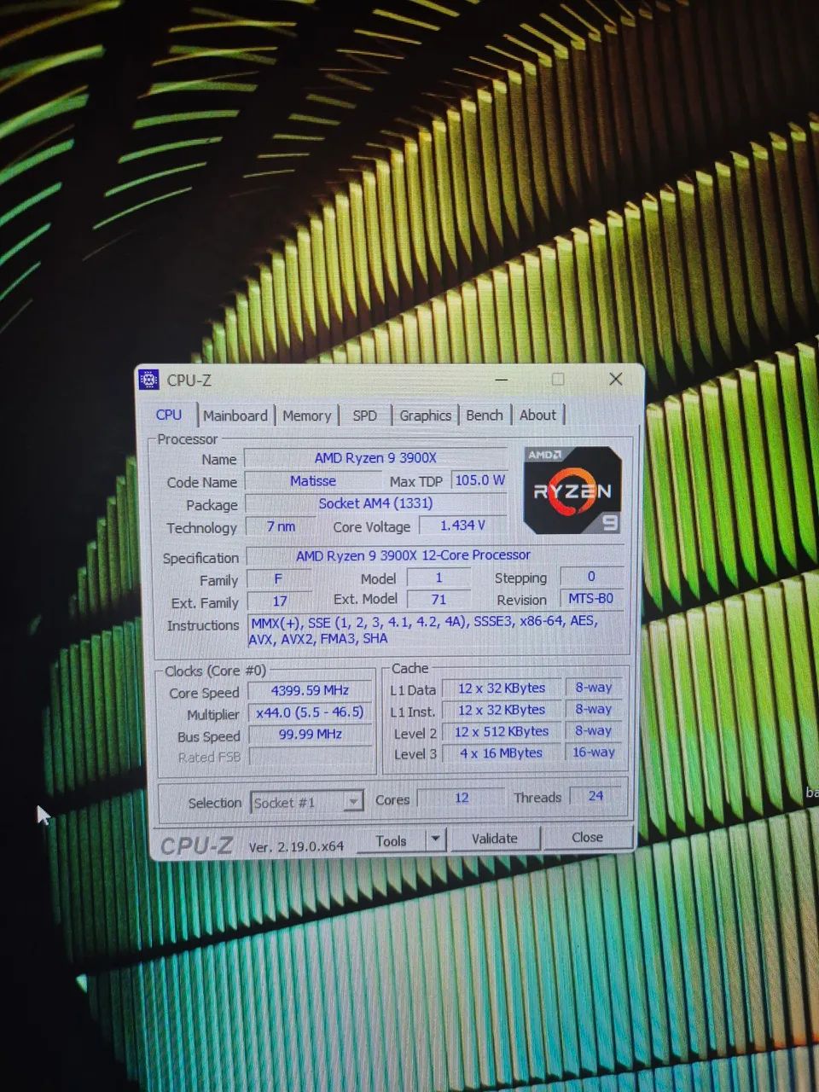
Task: Click the Level 3 16-way value
Action: click(x=593, y=752)
